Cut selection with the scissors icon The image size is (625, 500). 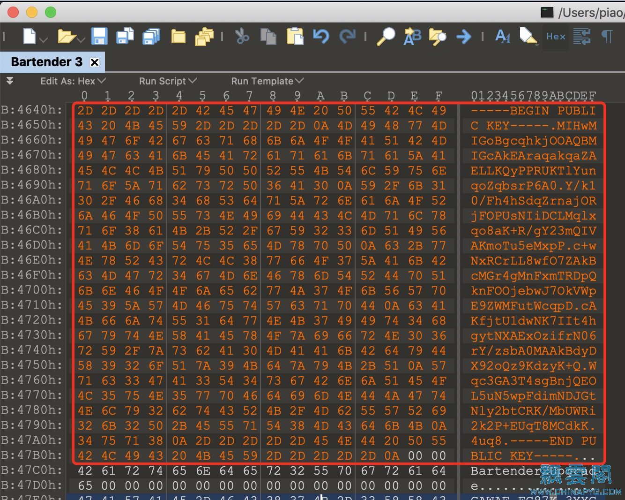pos(242,37)
